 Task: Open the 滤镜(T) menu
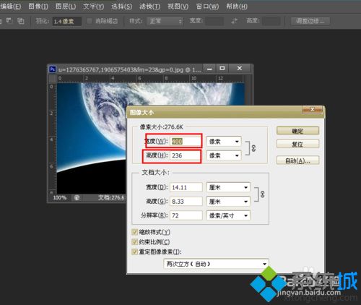point(149,7)
